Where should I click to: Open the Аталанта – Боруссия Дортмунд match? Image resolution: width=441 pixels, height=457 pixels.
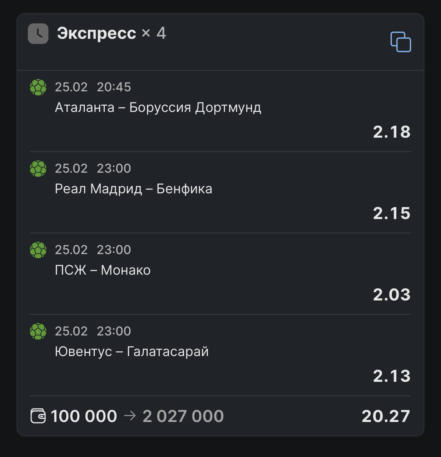coord(158,107)
